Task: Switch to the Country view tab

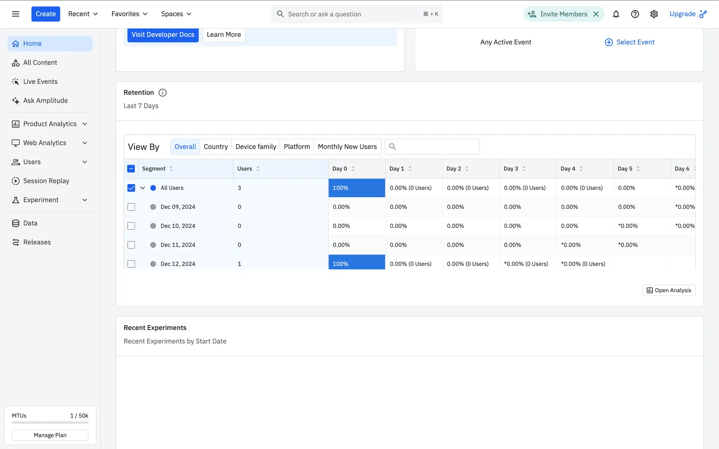Action: pos(216,147)
